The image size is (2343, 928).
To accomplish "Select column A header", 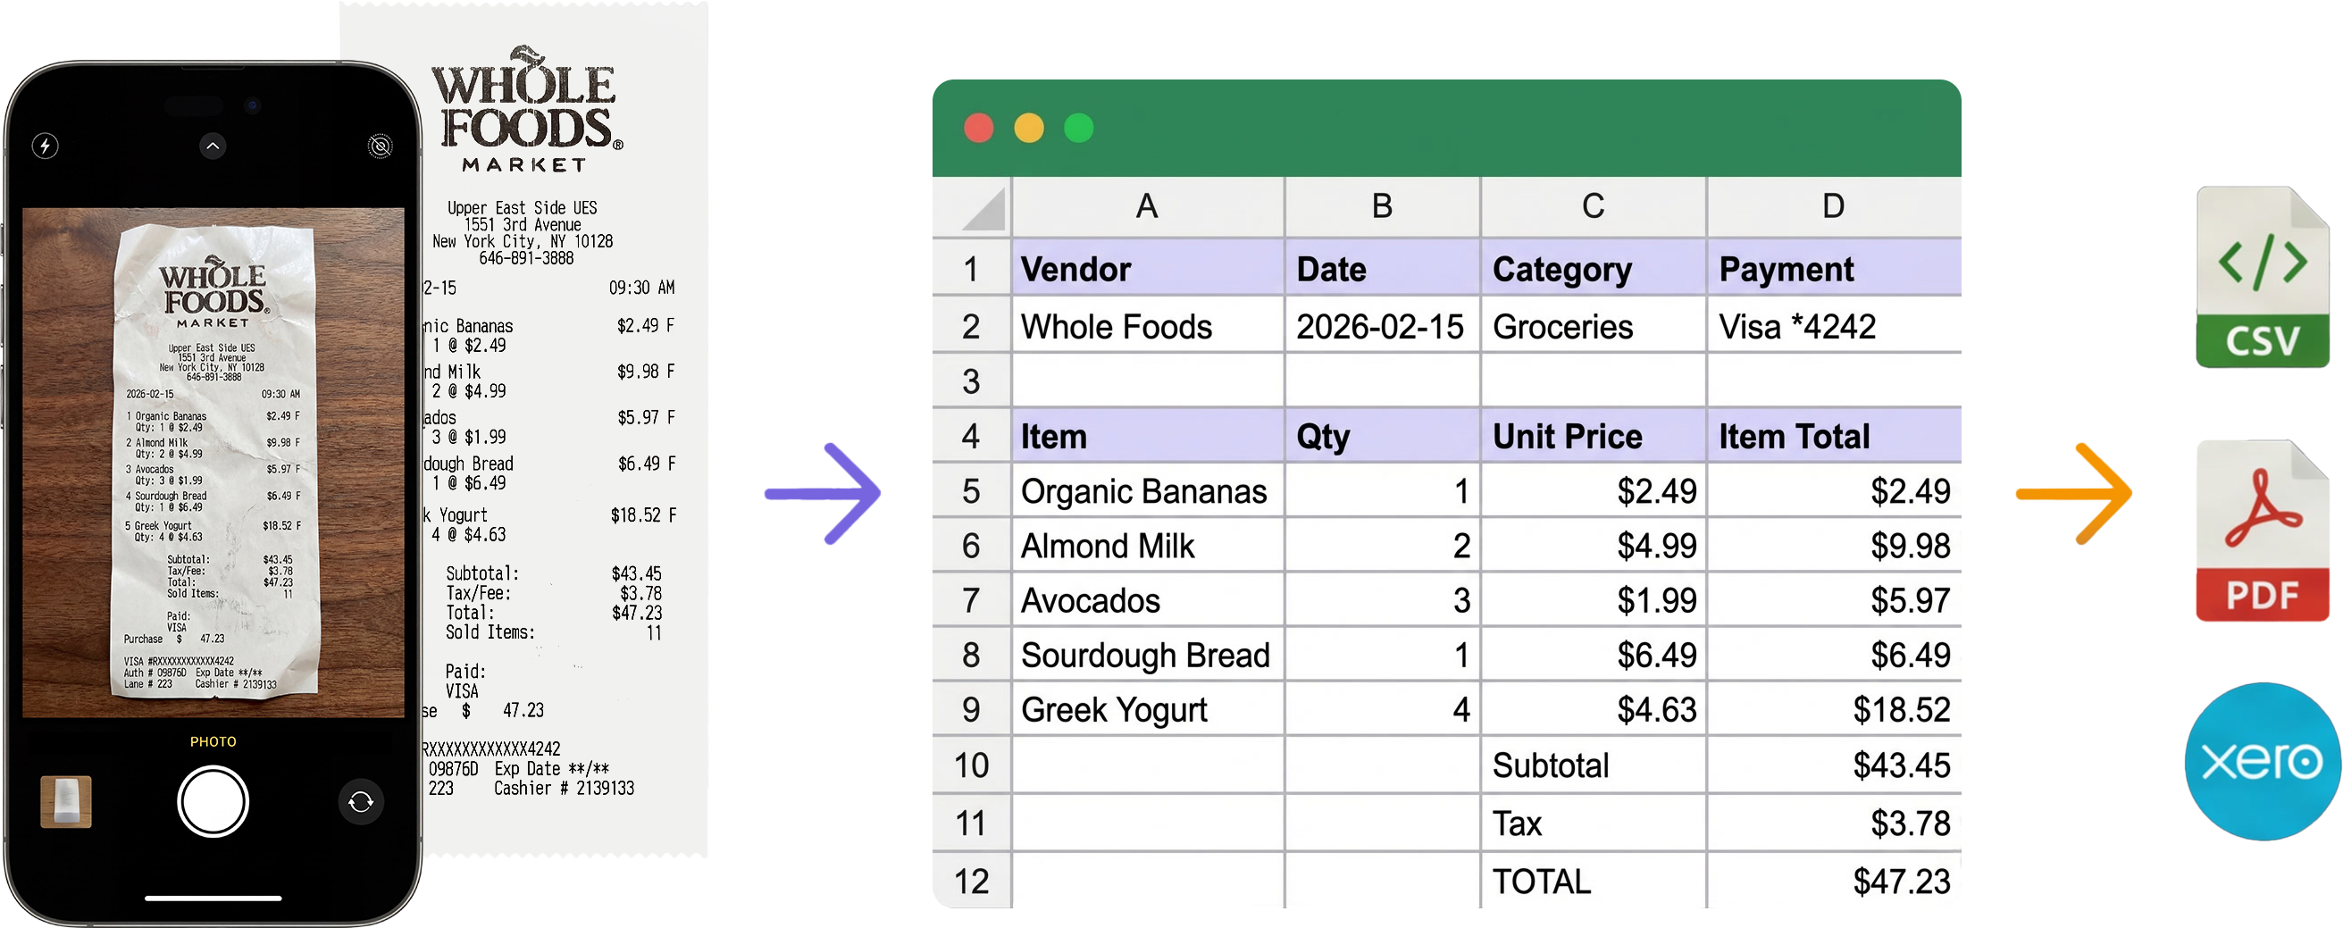I will pyautogui.click(x=1147, y=206).
